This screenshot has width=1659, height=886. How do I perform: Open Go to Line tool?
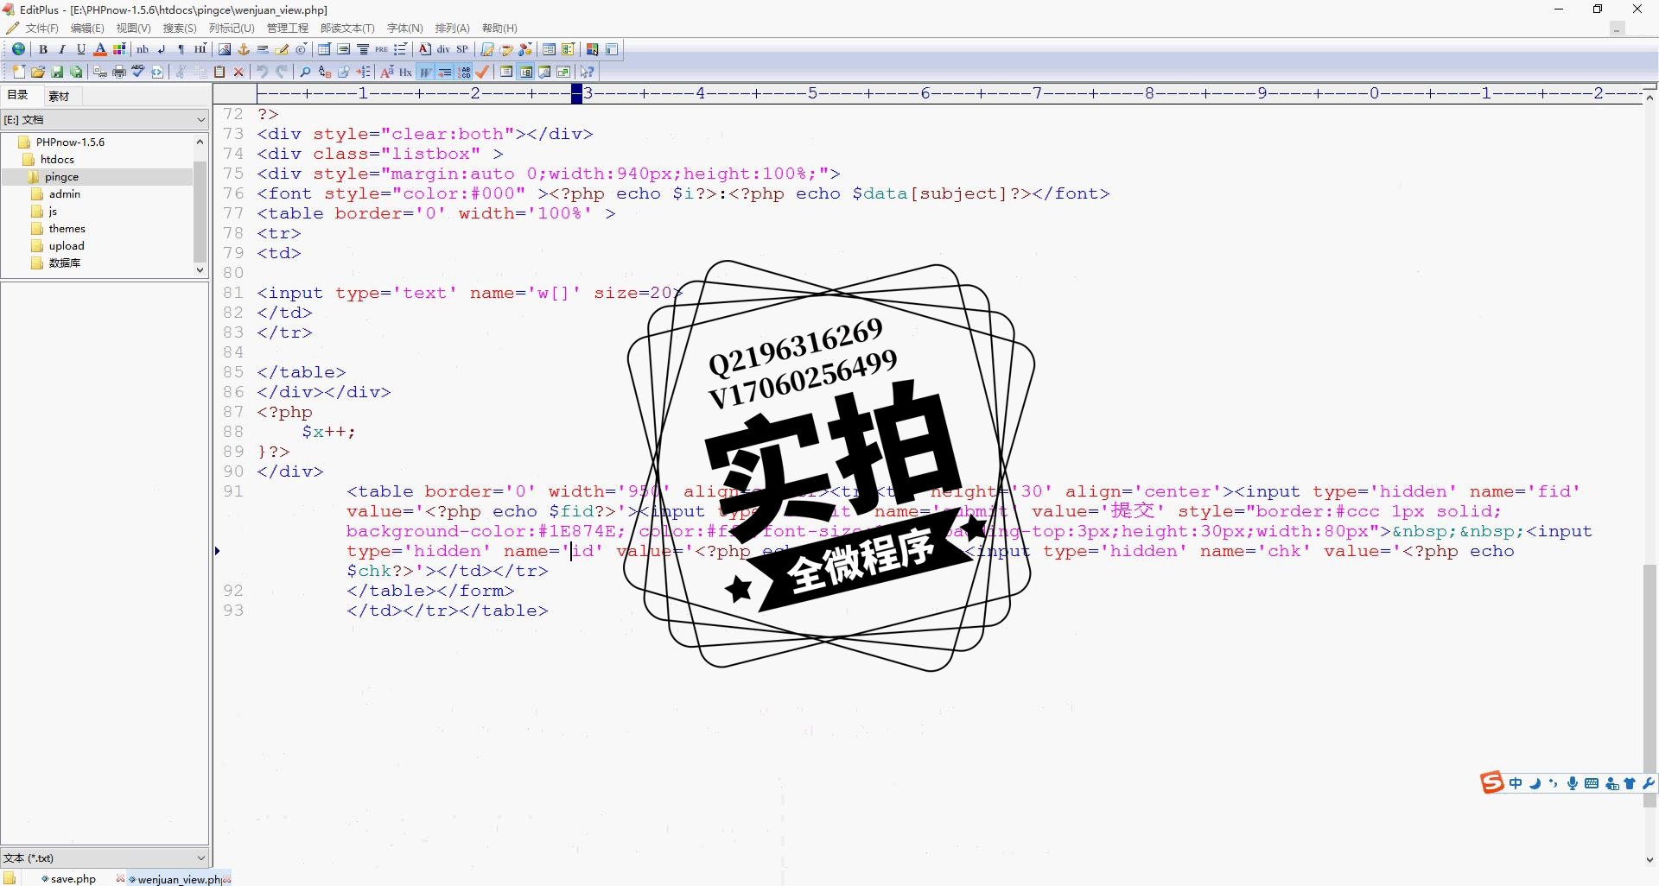tap(364, 72)
